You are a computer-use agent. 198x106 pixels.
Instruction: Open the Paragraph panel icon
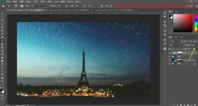tap(165, 34)
